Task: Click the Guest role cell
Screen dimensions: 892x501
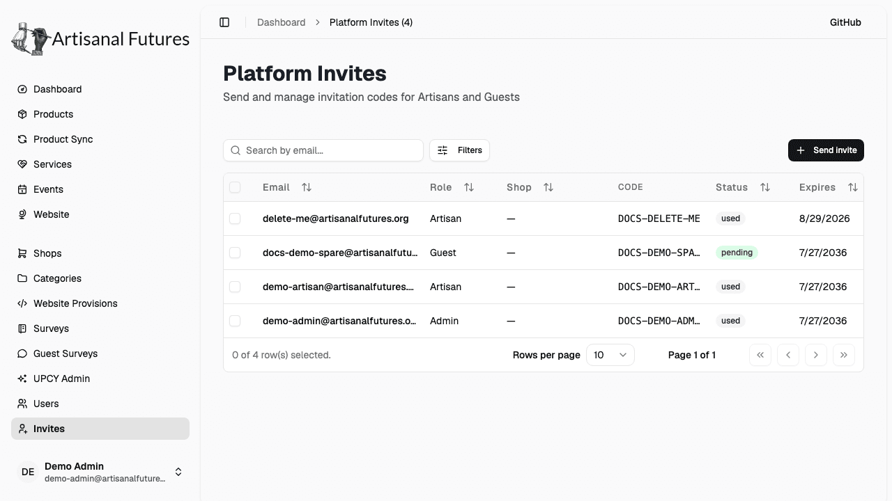Action: 443,253
